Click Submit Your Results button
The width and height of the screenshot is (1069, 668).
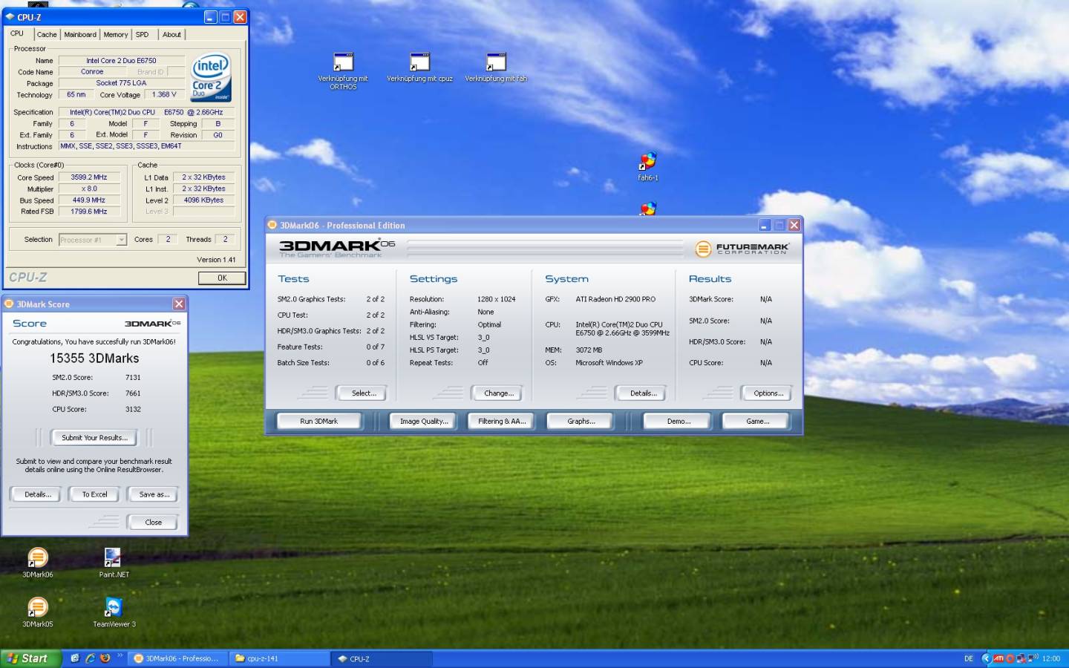click(94, 438)
